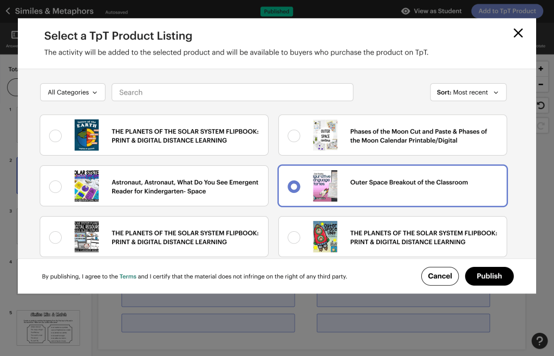Open the Similes Mix & Match slide thumbnail
Viewport: 554px width, 356px height.
[48, 327]
